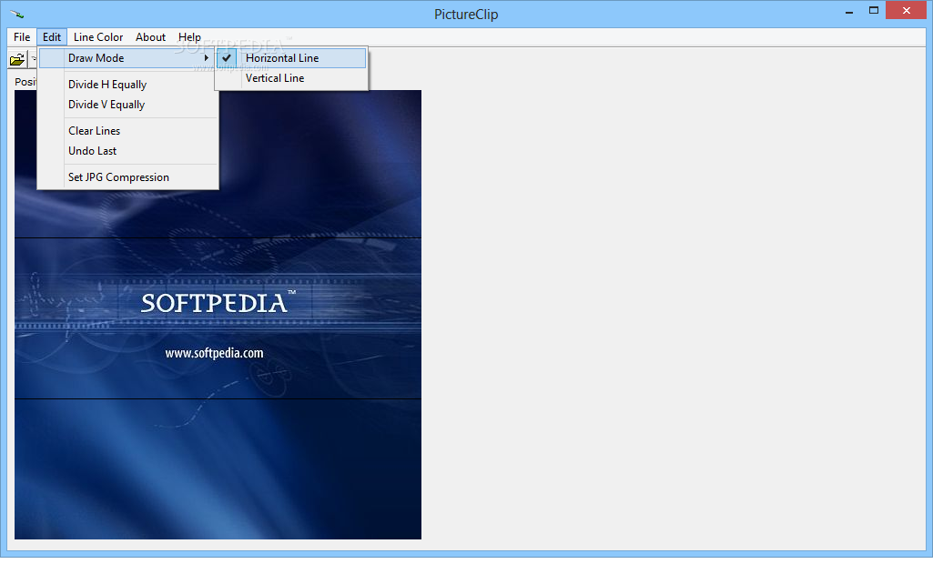This screenshot has width=933, height=574.
Task: Open Set JPG Compression option
Action: [128, 177]
